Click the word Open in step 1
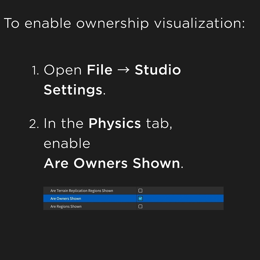260x260 pixels. (x=63, y=70)
